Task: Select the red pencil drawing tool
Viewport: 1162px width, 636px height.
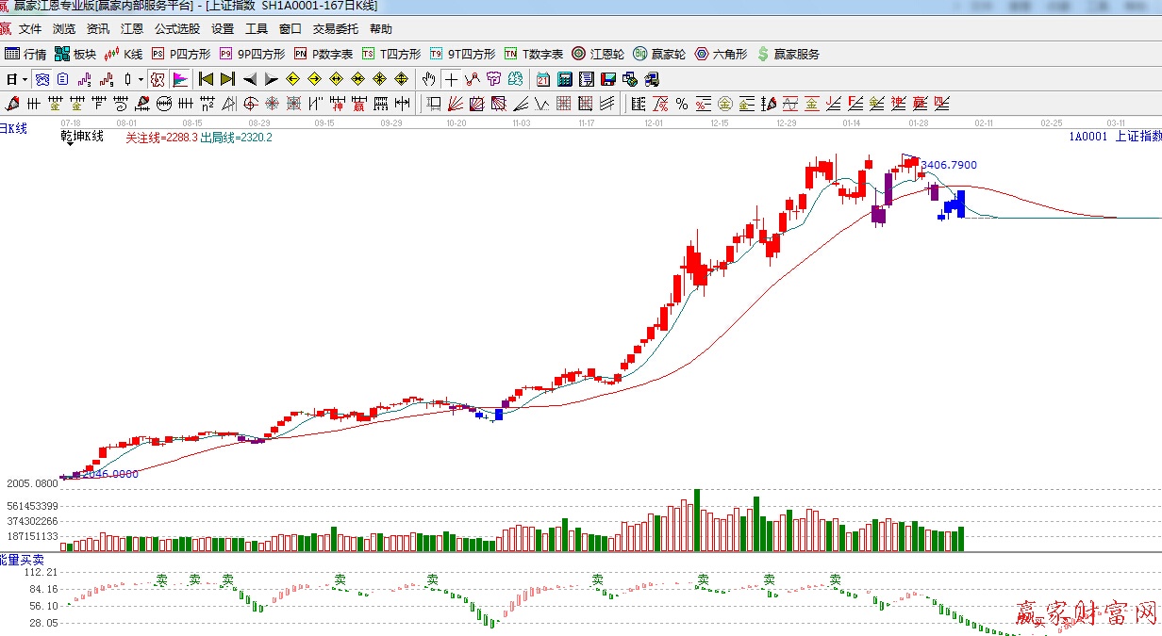Action: point(13,104)
